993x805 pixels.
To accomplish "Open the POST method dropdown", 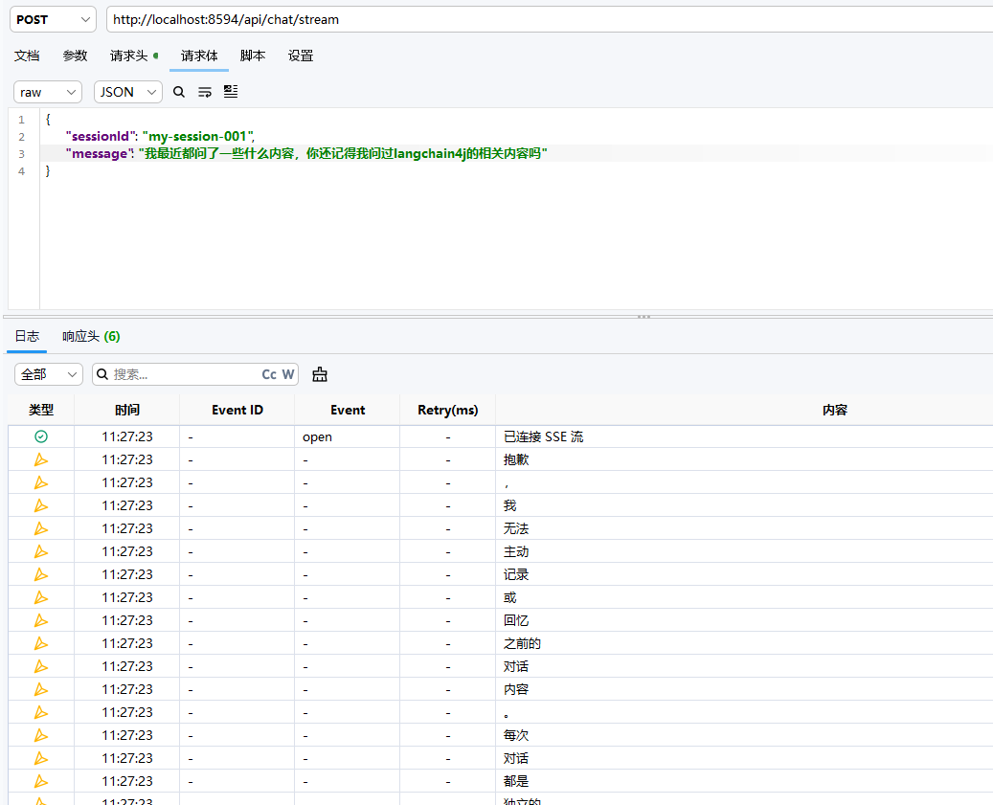I will pos(54,19).
